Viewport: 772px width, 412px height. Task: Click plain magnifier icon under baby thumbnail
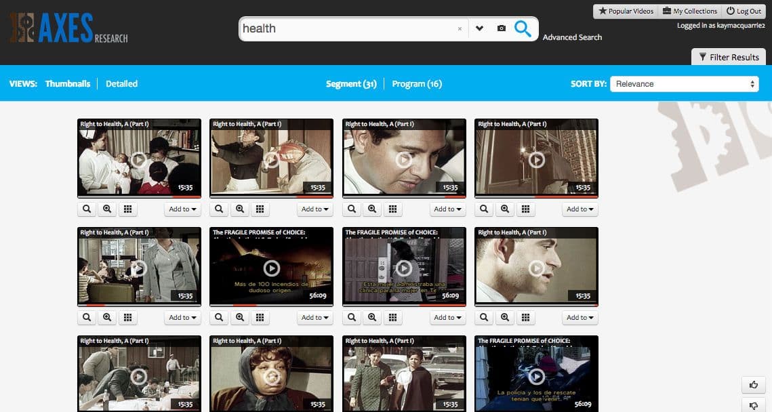point(87,209)
